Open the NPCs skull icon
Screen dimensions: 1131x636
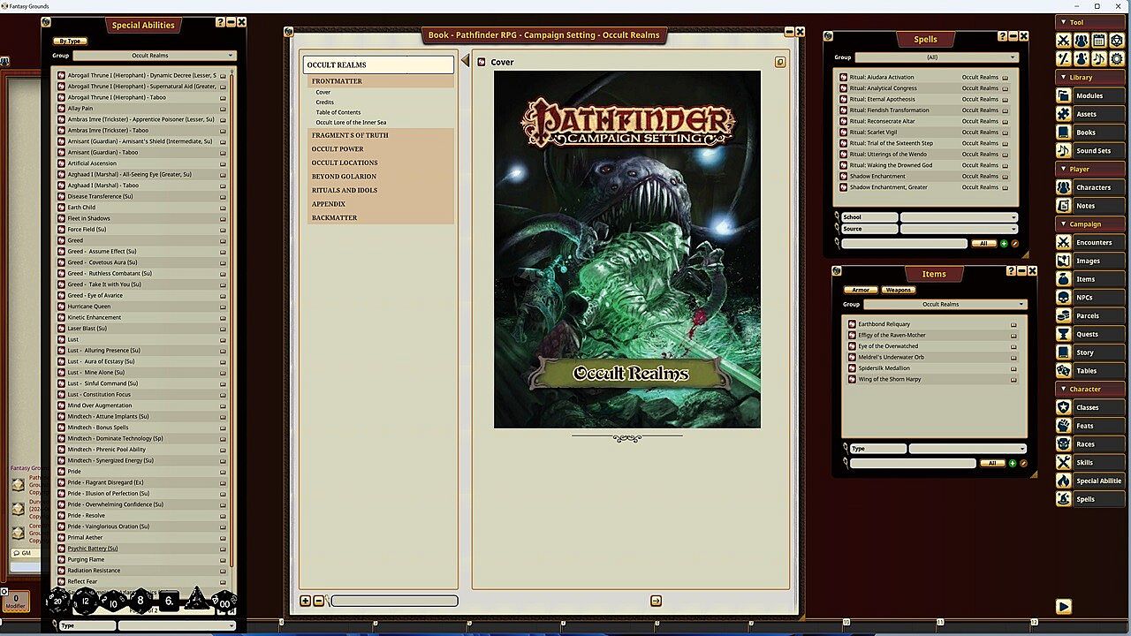1064,298
